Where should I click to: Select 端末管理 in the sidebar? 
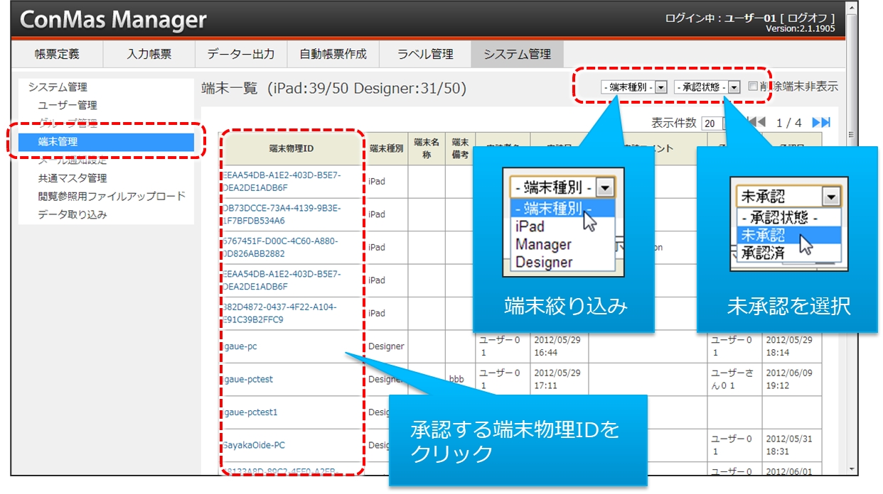(107, 142)
